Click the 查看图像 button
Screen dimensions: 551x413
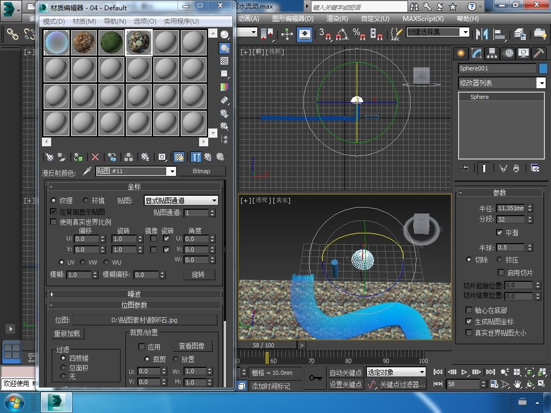coord(192,346)
